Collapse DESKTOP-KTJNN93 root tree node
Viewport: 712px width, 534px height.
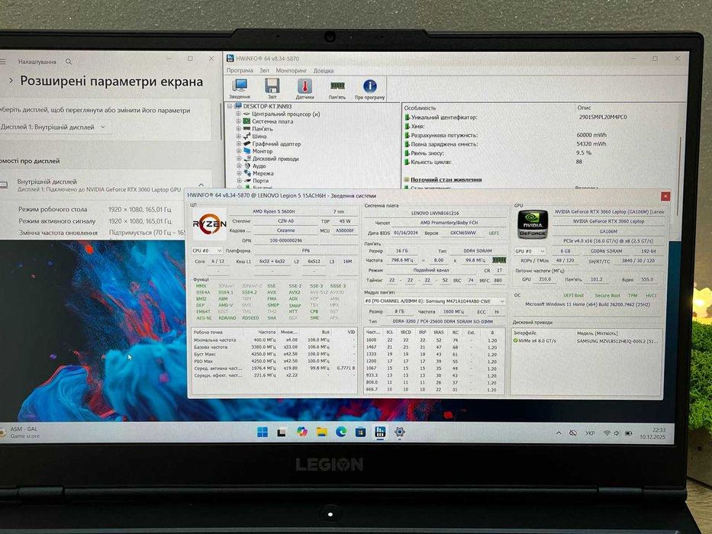click(x=230, y=106)
